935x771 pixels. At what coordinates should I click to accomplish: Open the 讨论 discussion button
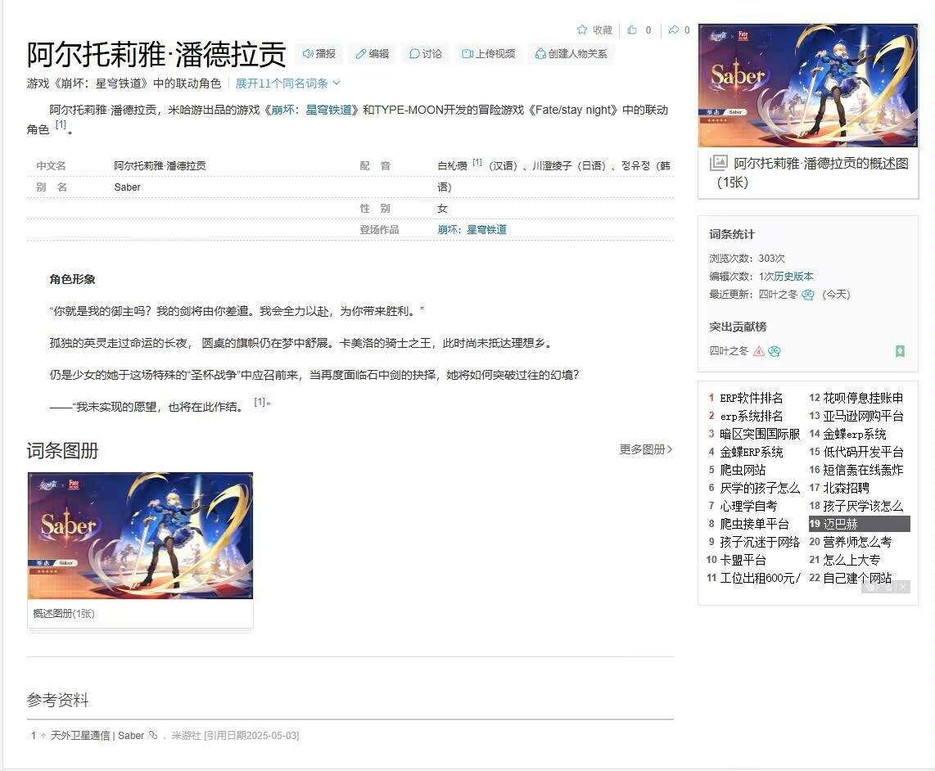425,54
